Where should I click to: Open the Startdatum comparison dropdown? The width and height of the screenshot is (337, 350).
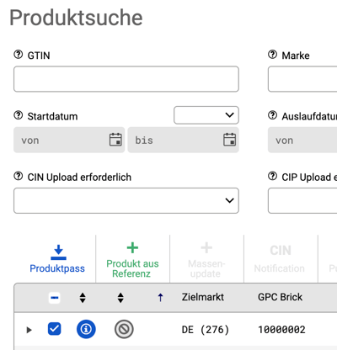pyautogui.click(x=206, y=115)
